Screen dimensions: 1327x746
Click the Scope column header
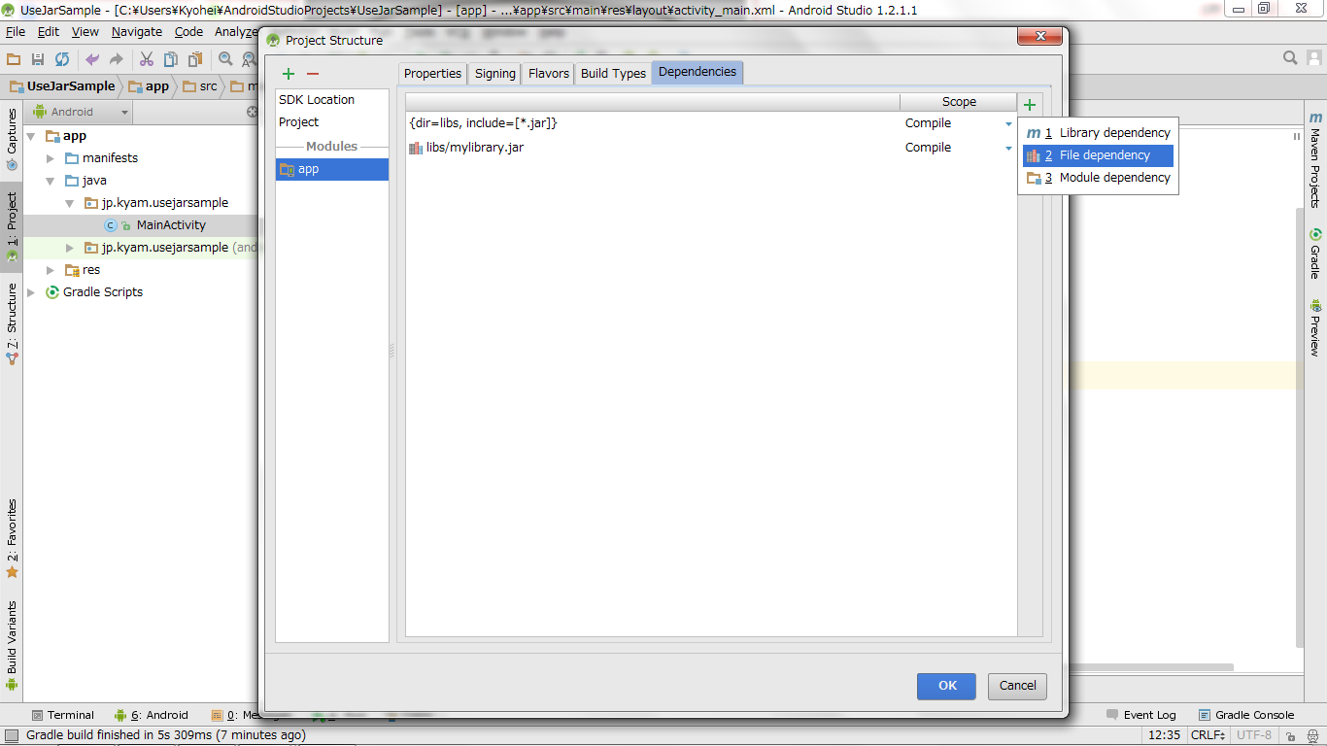click(959, 102)
